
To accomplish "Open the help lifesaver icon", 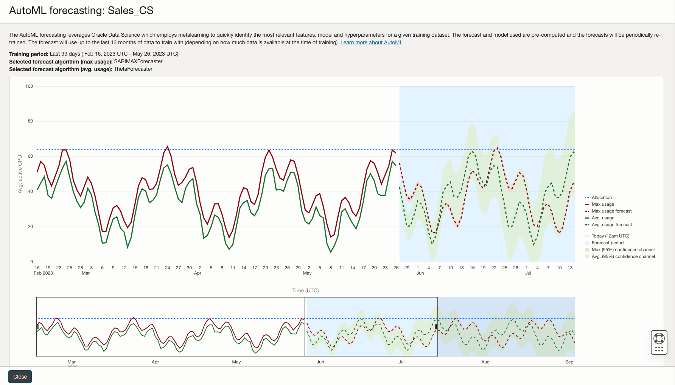I will coord(659,338).
